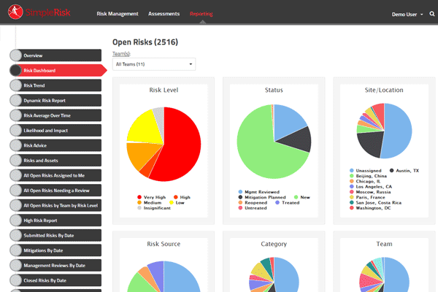Image resolution: width=438 pixels, height=292 pixels.
Task: Click the circle icon beside Overview
Action: click(16, 55)
